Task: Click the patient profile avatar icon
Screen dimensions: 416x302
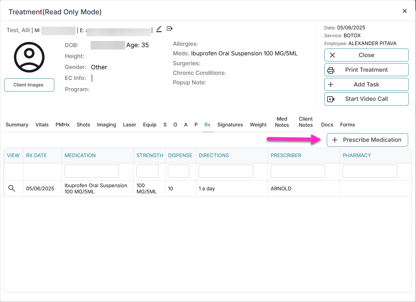Action: point(29,57)
